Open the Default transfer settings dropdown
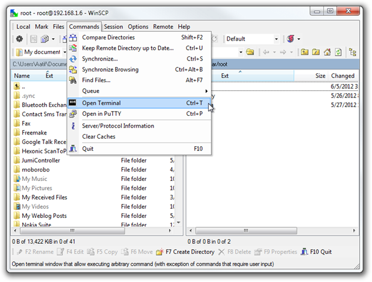The width and height of the screenshot is (372, 282). (276, 39)
